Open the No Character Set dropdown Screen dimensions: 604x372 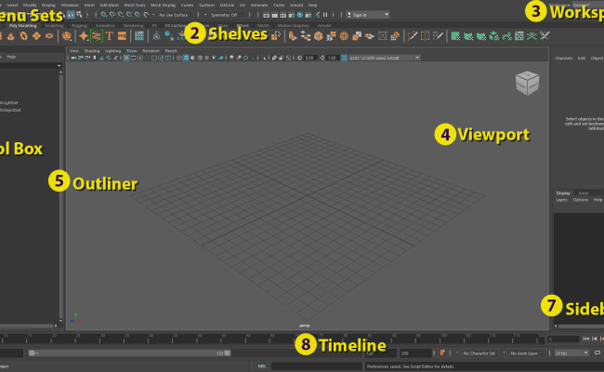(479, 352)
